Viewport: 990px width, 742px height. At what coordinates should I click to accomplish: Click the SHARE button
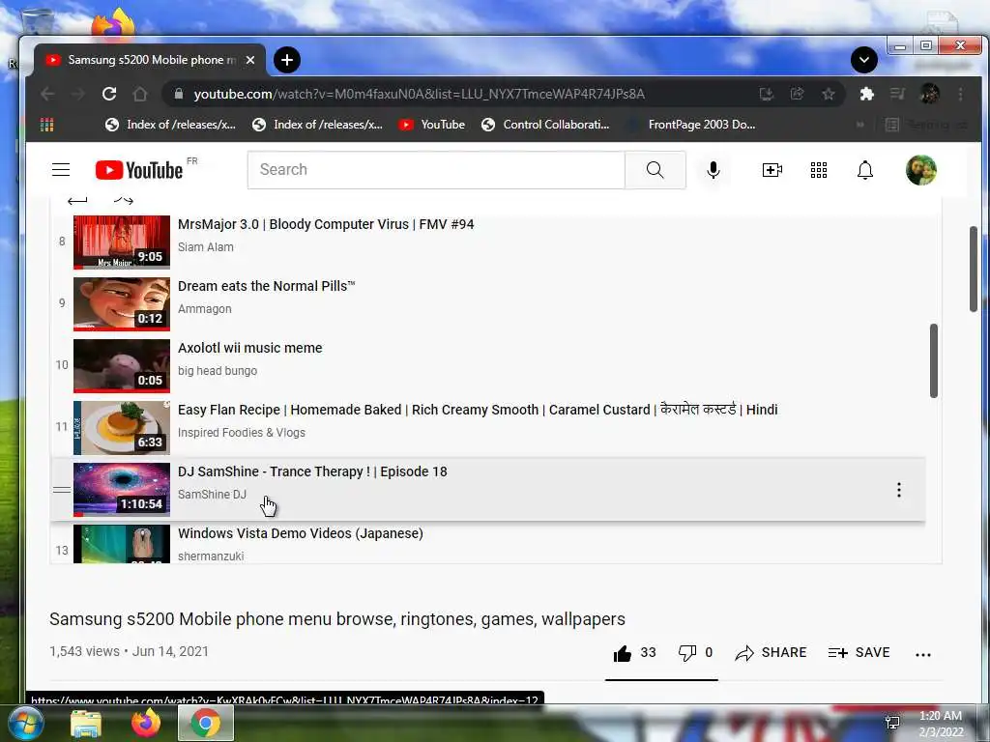click(x=771, y=653)
